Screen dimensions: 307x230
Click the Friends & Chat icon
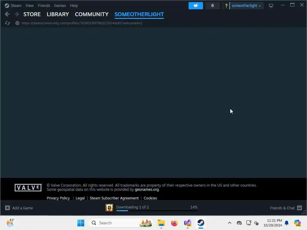[x=300, y=208]
